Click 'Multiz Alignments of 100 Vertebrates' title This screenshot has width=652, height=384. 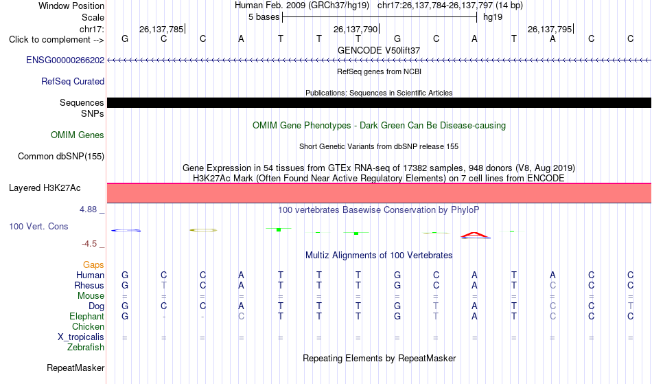pos(379,255)
